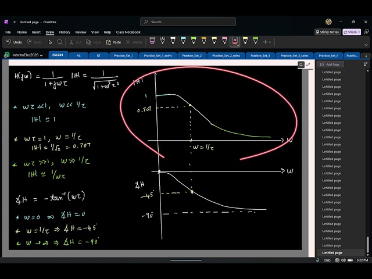Screen dimensions: 372x279
Task: Choose the cyan pen
Action: coord(183,41)
